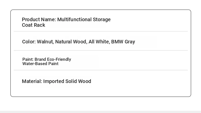
Task: Select the Imported Solid Wood text
Action: coord(67,81)
